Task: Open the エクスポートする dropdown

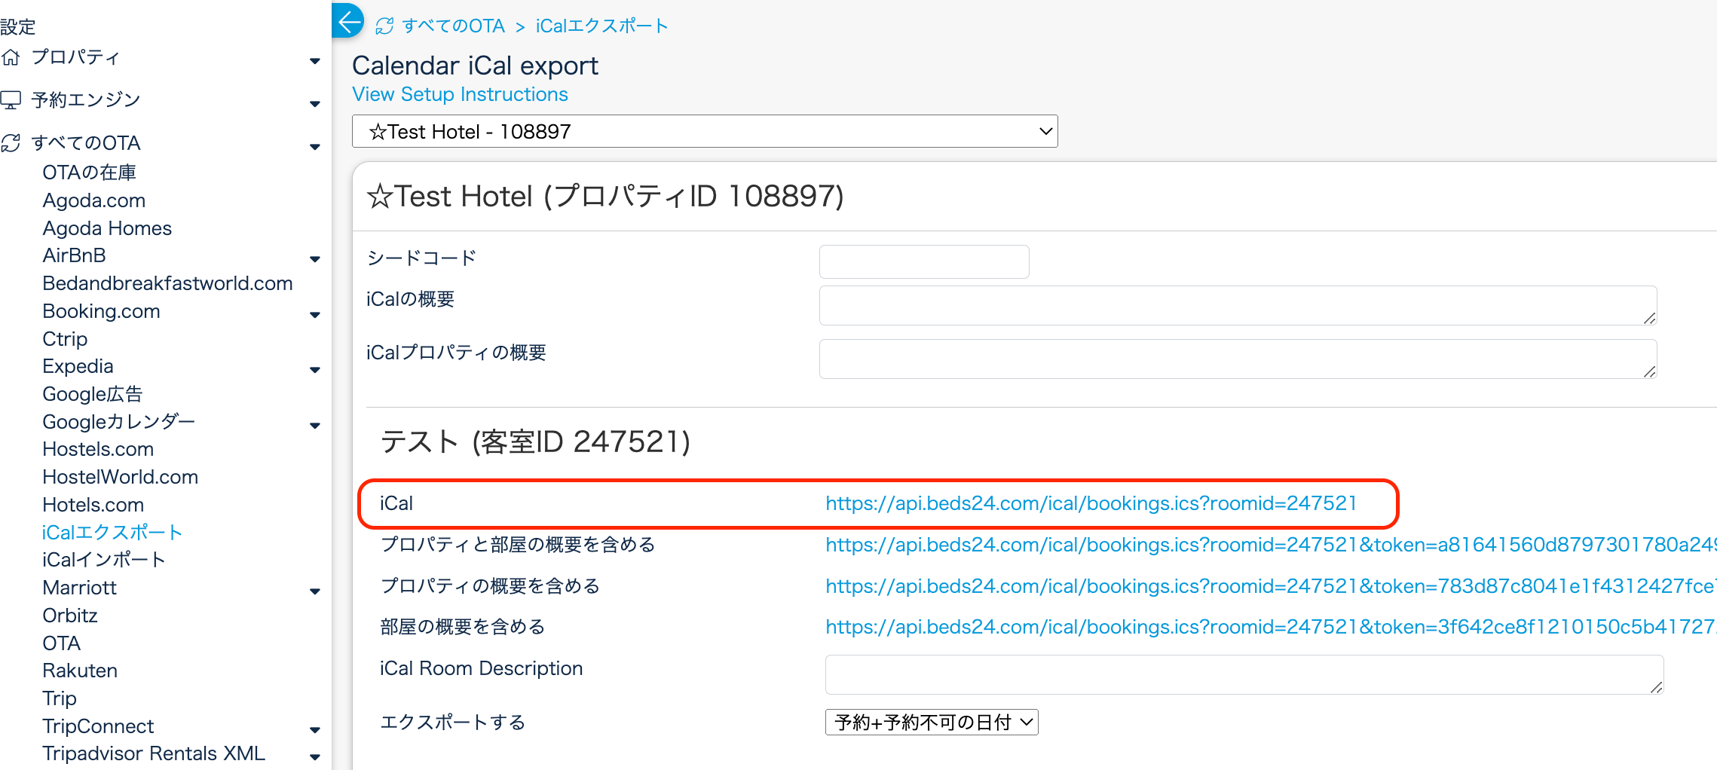Action: tap(931, 723)
